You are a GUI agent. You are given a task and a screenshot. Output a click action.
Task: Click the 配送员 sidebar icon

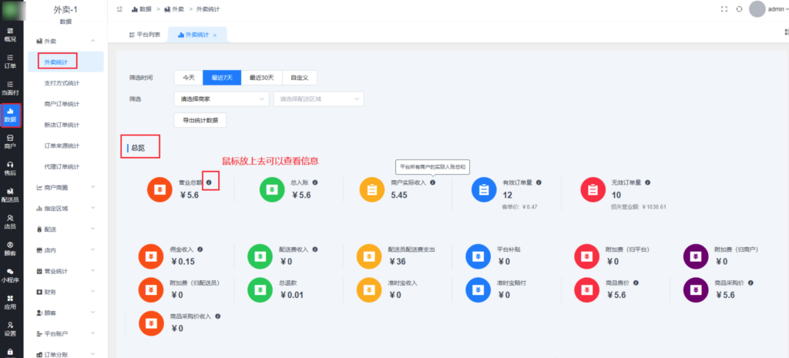[10, 194]
